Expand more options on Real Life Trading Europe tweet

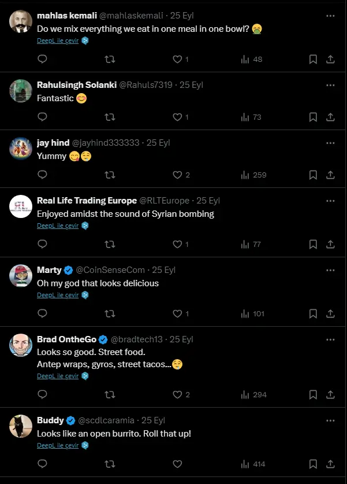pyautogui.click(x=330, y=201)
